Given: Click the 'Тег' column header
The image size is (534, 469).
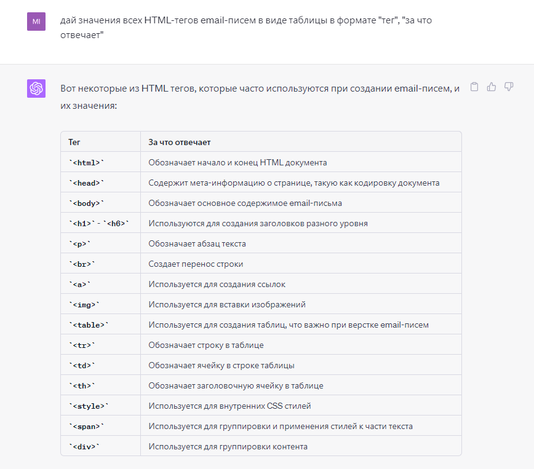Looking at the screenshot, I should [x=100, y=142].
